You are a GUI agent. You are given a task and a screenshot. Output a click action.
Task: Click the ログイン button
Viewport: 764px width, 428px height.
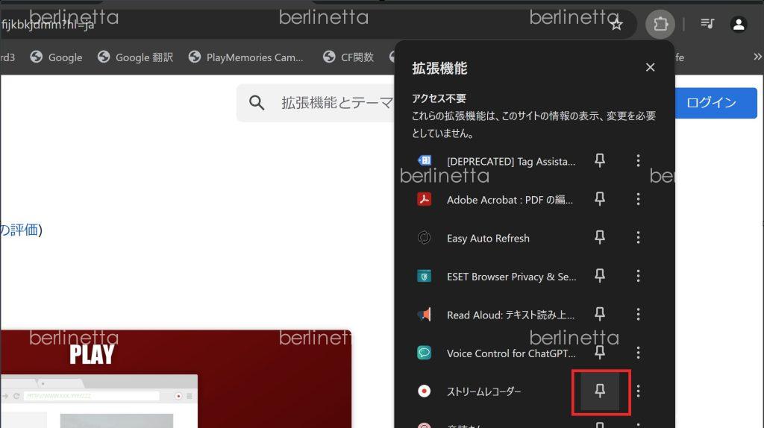(711, 103)
